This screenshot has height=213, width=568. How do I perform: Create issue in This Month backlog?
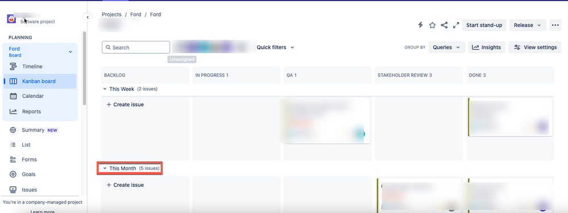(x=125, y=185)
